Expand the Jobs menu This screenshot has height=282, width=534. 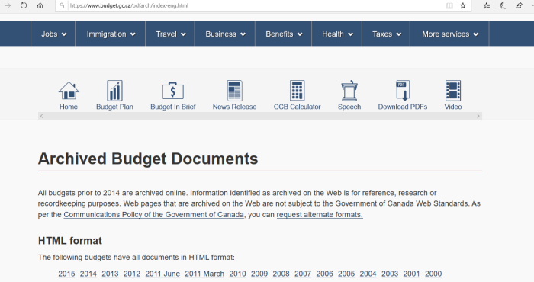(53, 34)
